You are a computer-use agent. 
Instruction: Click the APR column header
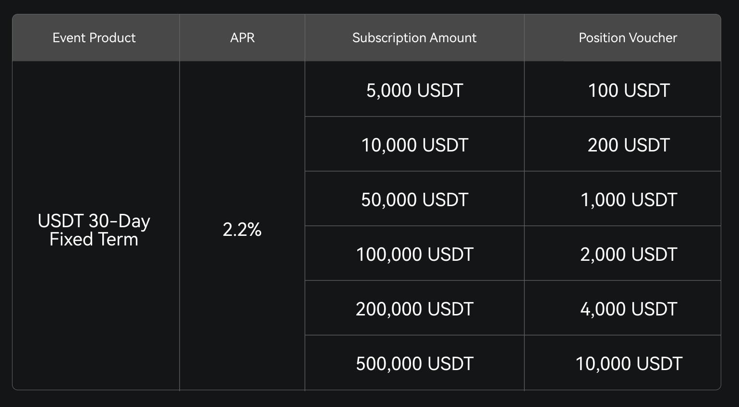point(242,38)
